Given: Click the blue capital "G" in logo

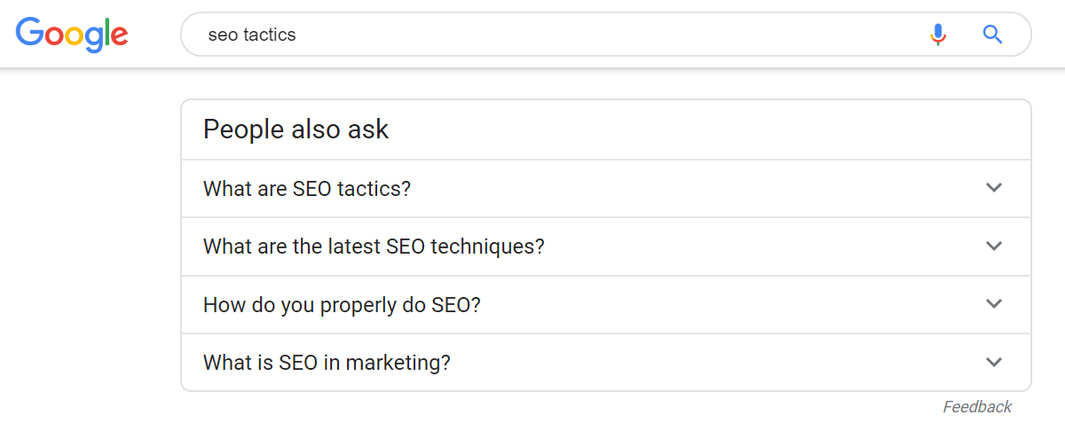Looking at the screenshot, I should [29, 34].
